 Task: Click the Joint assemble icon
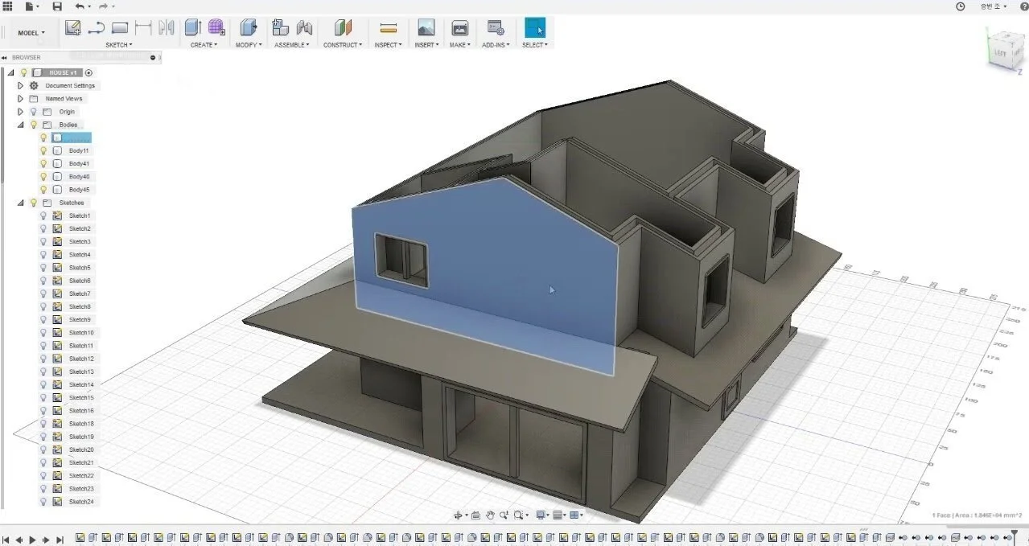(x=304, y=28)
